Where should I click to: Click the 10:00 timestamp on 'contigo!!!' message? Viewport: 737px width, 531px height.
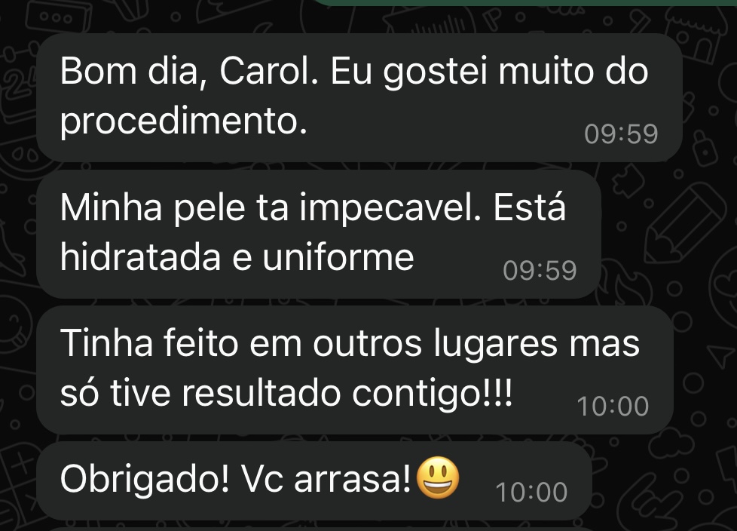coord(613,406)
